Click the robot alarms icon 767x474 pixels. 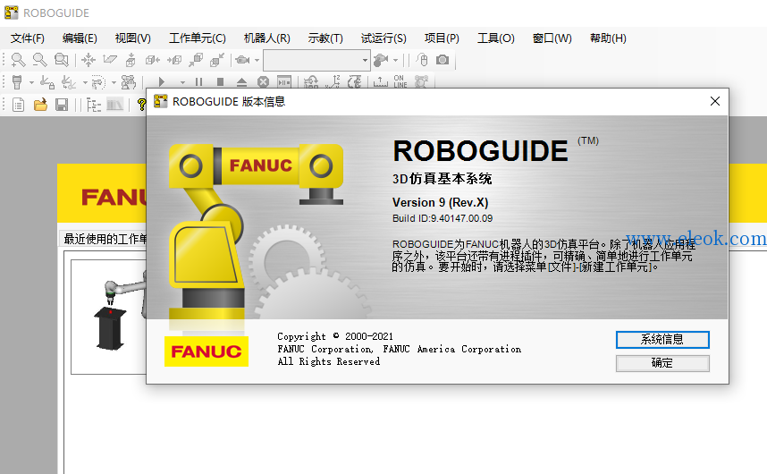click(354, 82)
